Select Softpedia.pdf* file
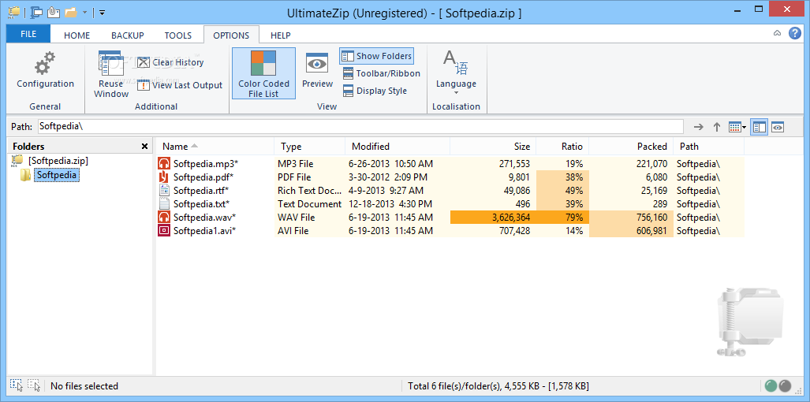Image resolution: width=810 pixels, height=402 pixels. (203, 177)
